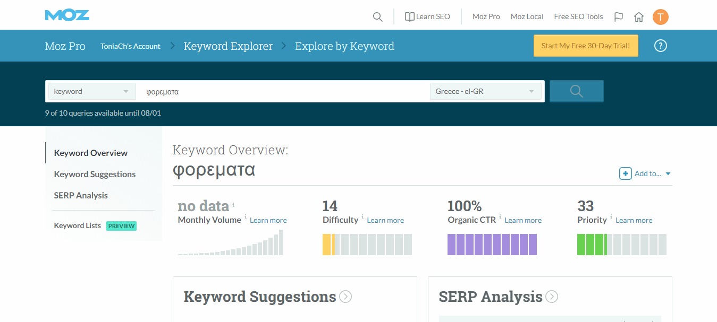Click Learn more beside Monthly Volume

tap(268, 220)
